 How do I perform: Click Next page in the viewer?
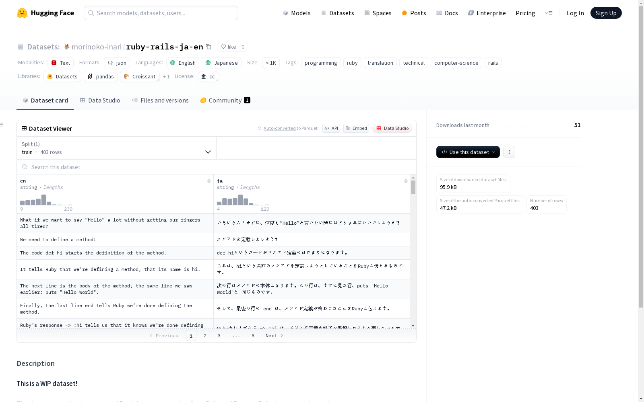(274, 336)
